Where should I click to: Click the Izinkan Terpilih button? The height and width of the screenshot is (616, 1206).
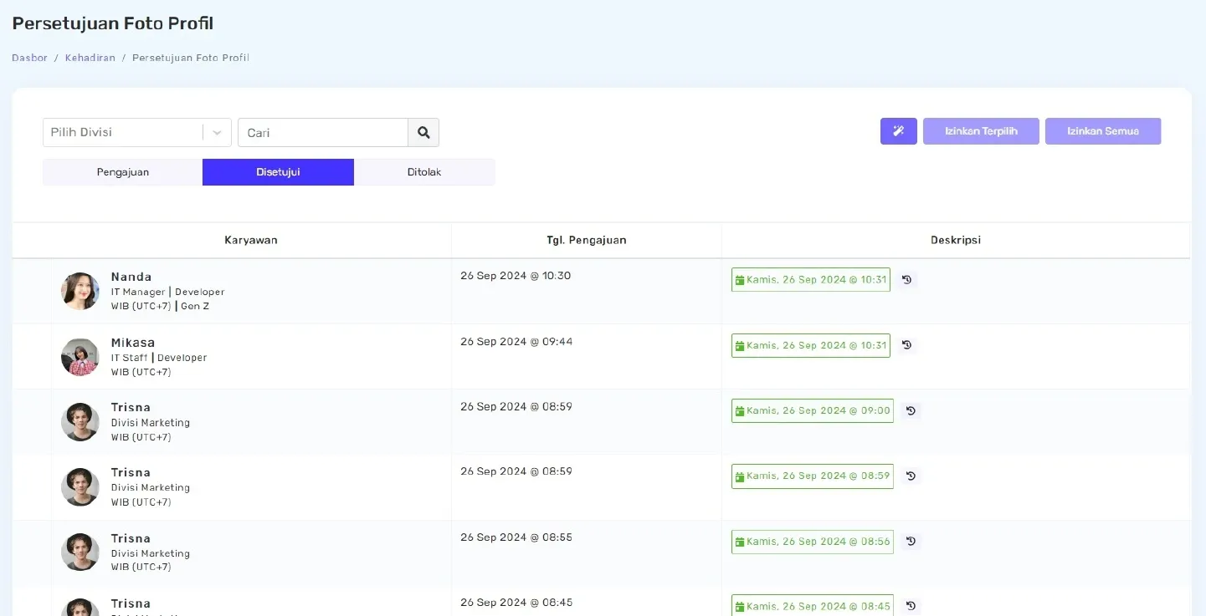[981, 131]
